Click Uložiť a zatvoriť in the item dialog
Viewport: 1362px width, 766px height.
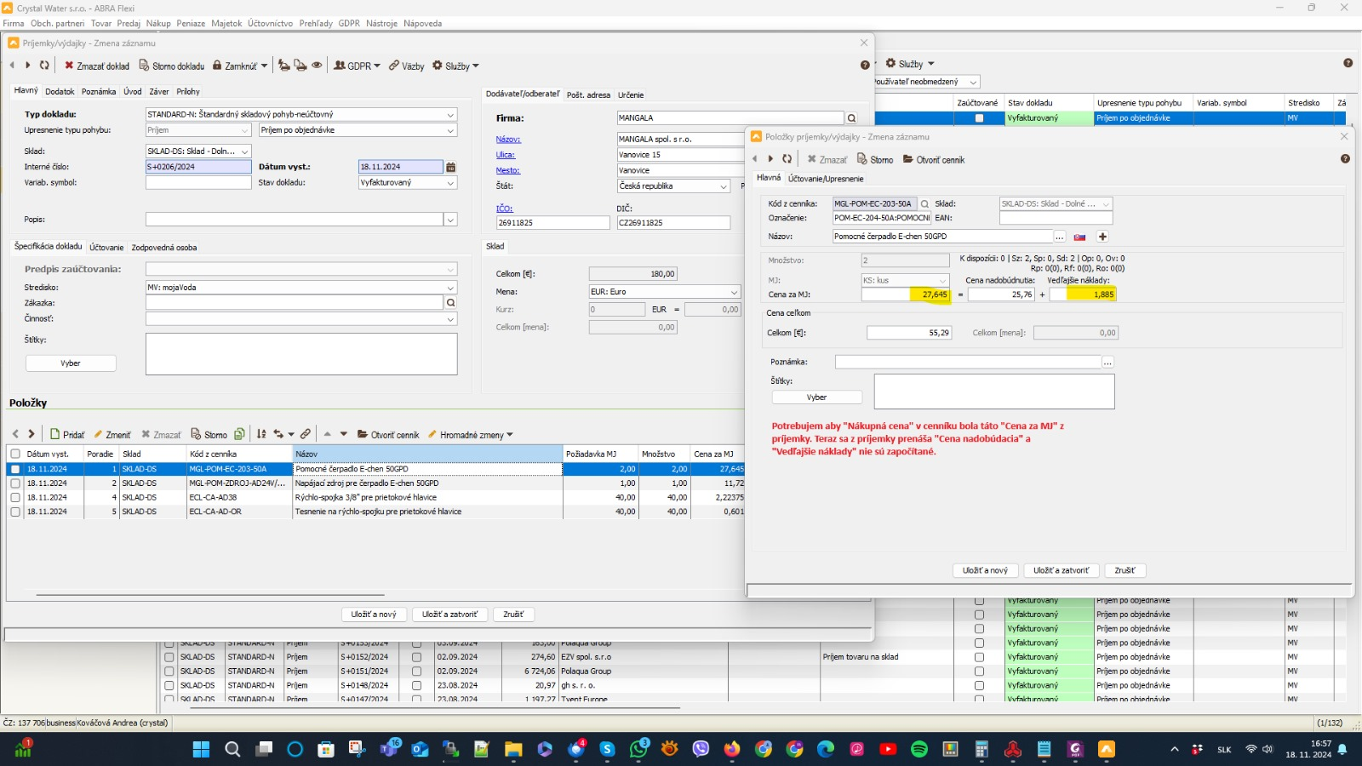(x=1061, y=570)
